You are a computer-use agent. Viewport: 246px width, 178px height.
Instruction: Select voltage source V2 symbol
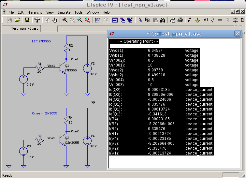[x=87, y=68]
